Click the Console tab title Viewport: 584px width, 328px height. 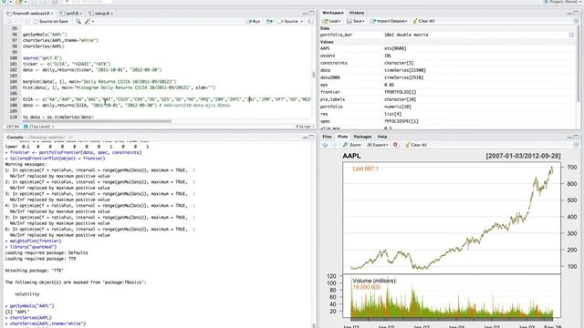pos(15,138)
